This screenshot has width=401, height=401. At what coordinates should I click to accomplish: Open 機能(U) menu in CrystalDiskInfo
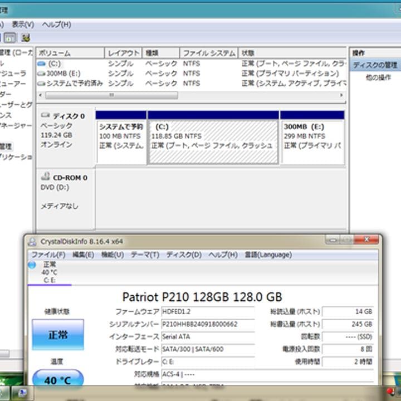point(113,255)
